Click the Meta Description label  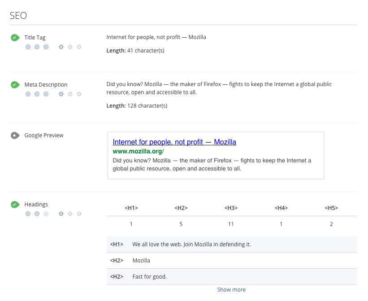pyautogui.click(x=46, y=85)
